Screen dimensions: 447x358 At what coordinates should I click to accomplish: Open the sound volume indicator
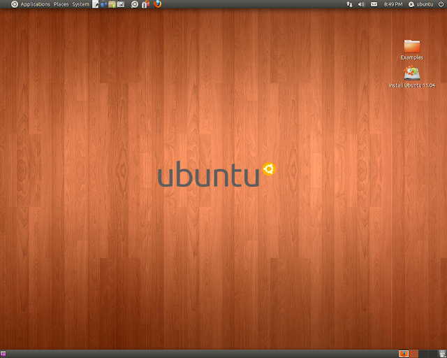(362, 4)
